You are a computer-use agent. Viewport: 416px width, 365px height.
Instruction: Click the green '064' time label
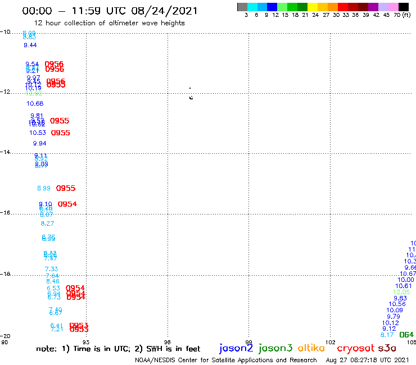(x=406, y=335)
